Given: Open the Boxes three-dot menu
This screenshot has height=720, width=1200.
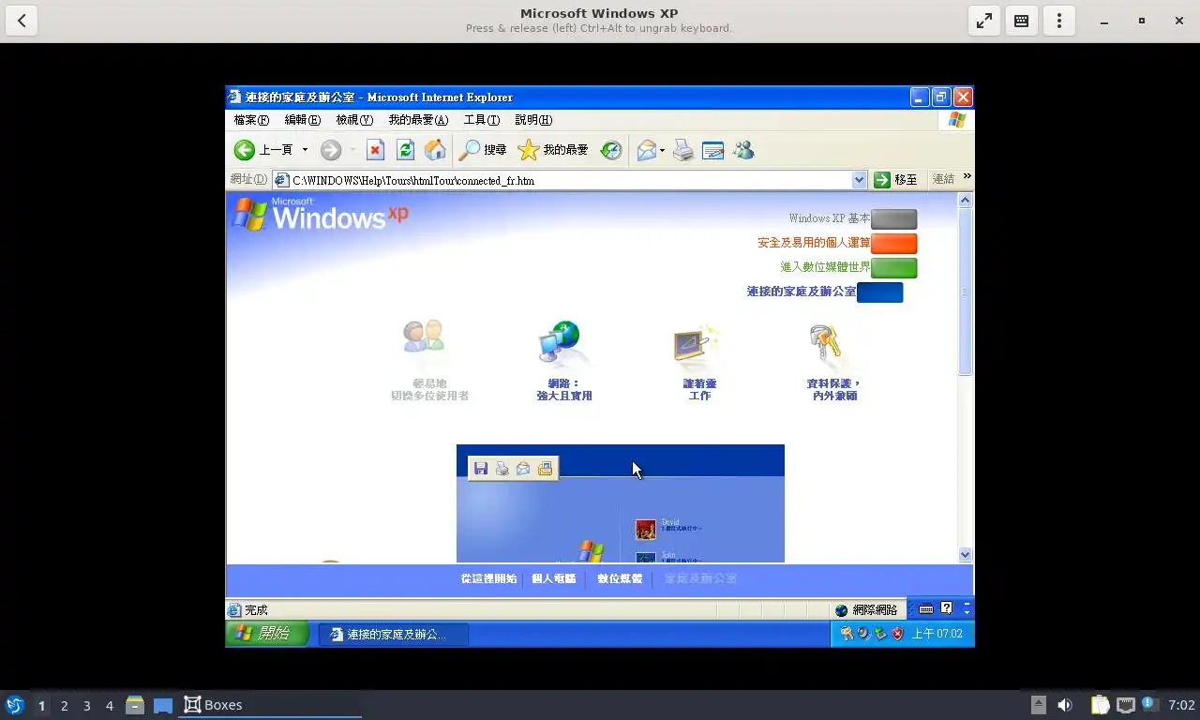Looking at the screenshot, I should click(x=1059, y=21).
